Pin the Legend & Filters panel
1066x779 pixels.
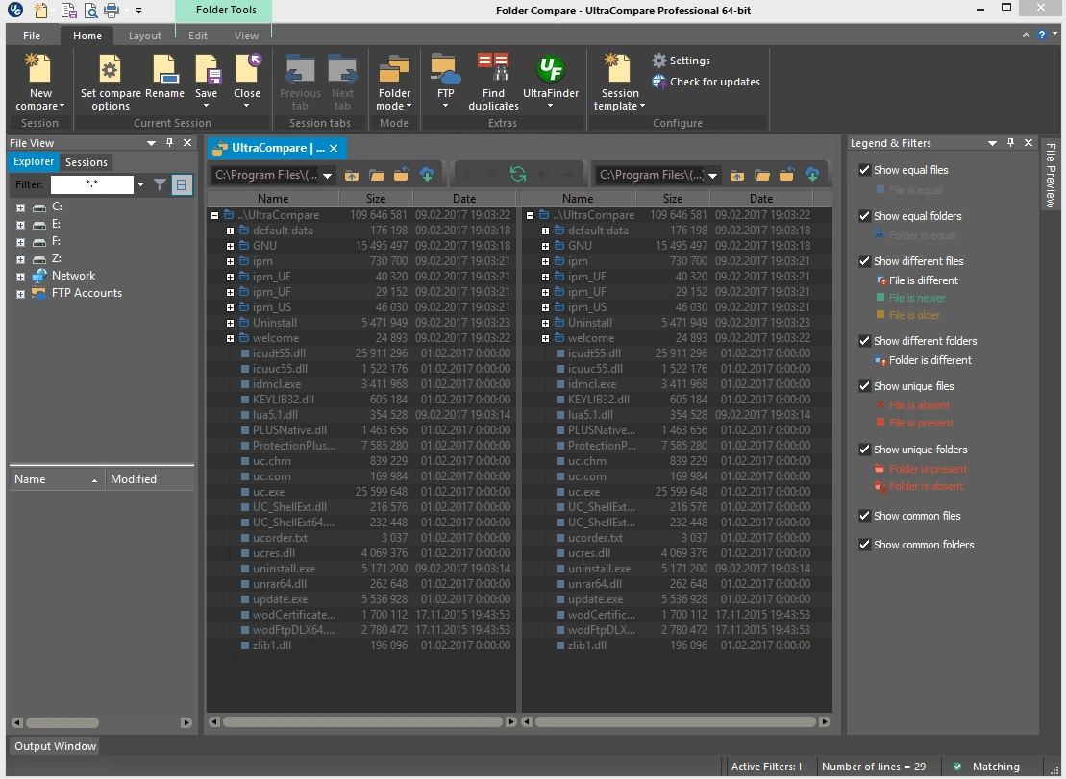pos(1010,142)
